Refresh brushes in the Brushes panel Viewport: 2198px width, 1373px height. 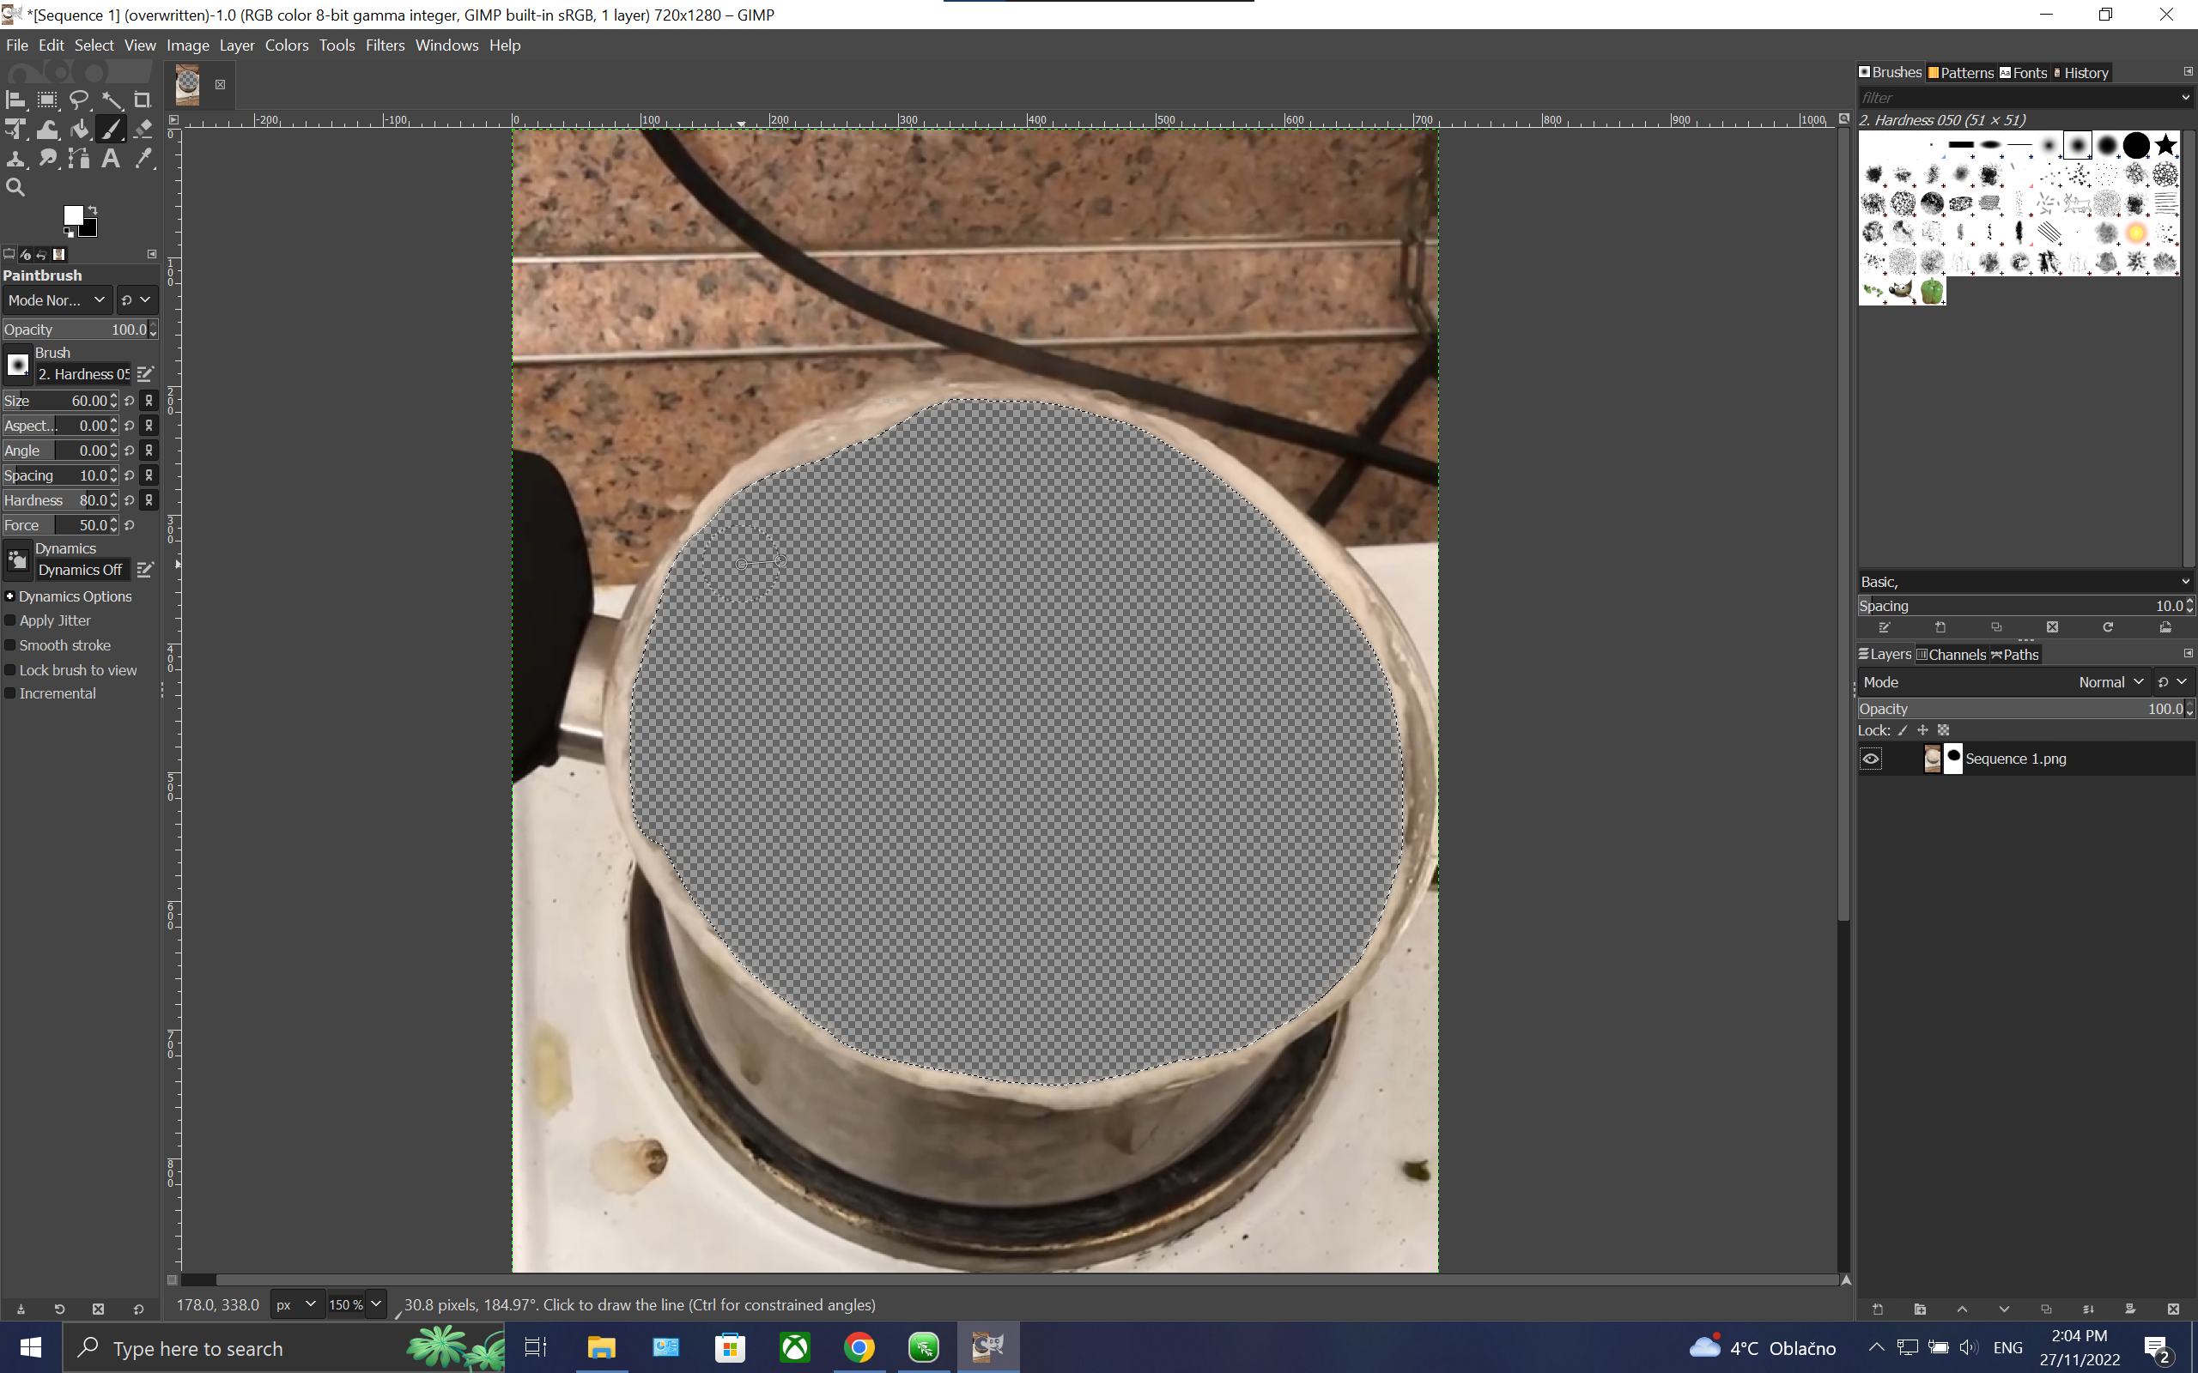tap(2107, 627)
